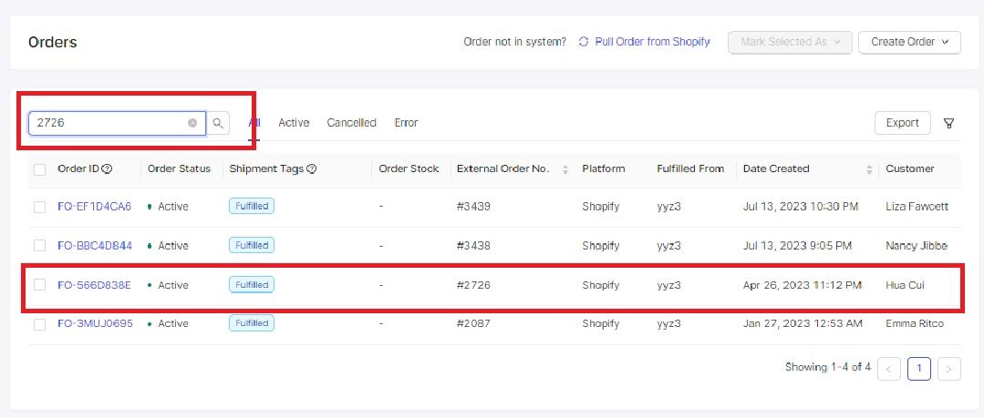Expand the Mark Selected As dropdown
The width and height of the screenshot is (984, 418).
coord(790,42)
